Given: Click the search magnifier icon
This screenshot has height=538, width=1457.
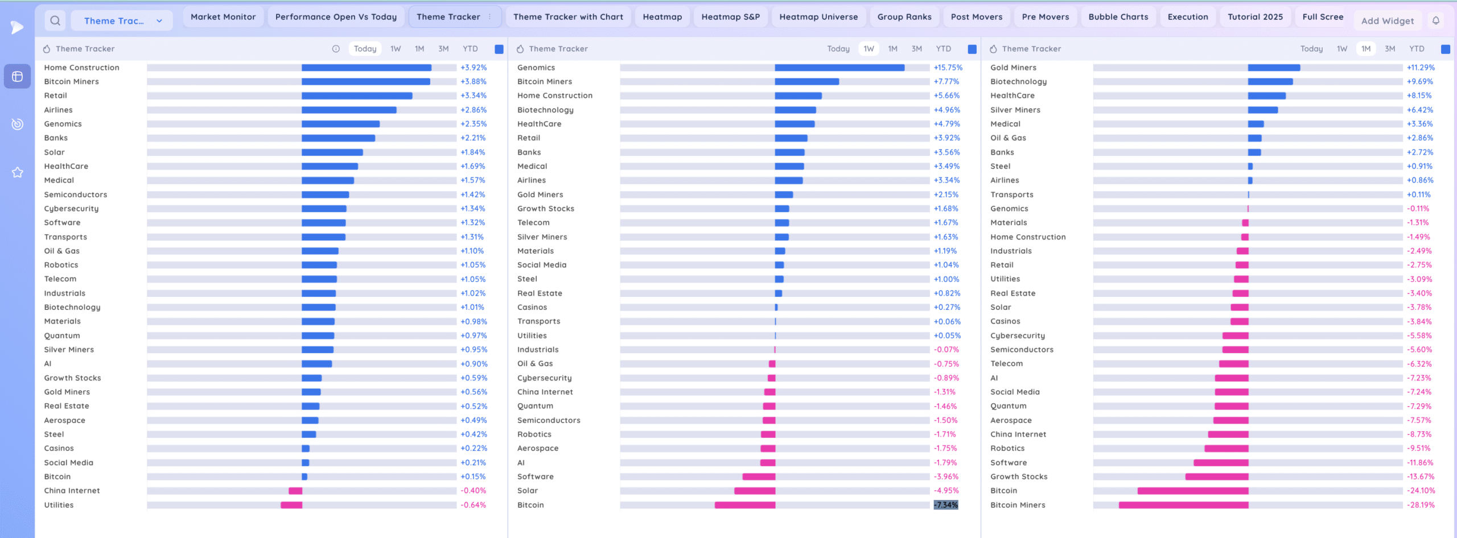Looking at the screenshot, I should coord(55,21).
